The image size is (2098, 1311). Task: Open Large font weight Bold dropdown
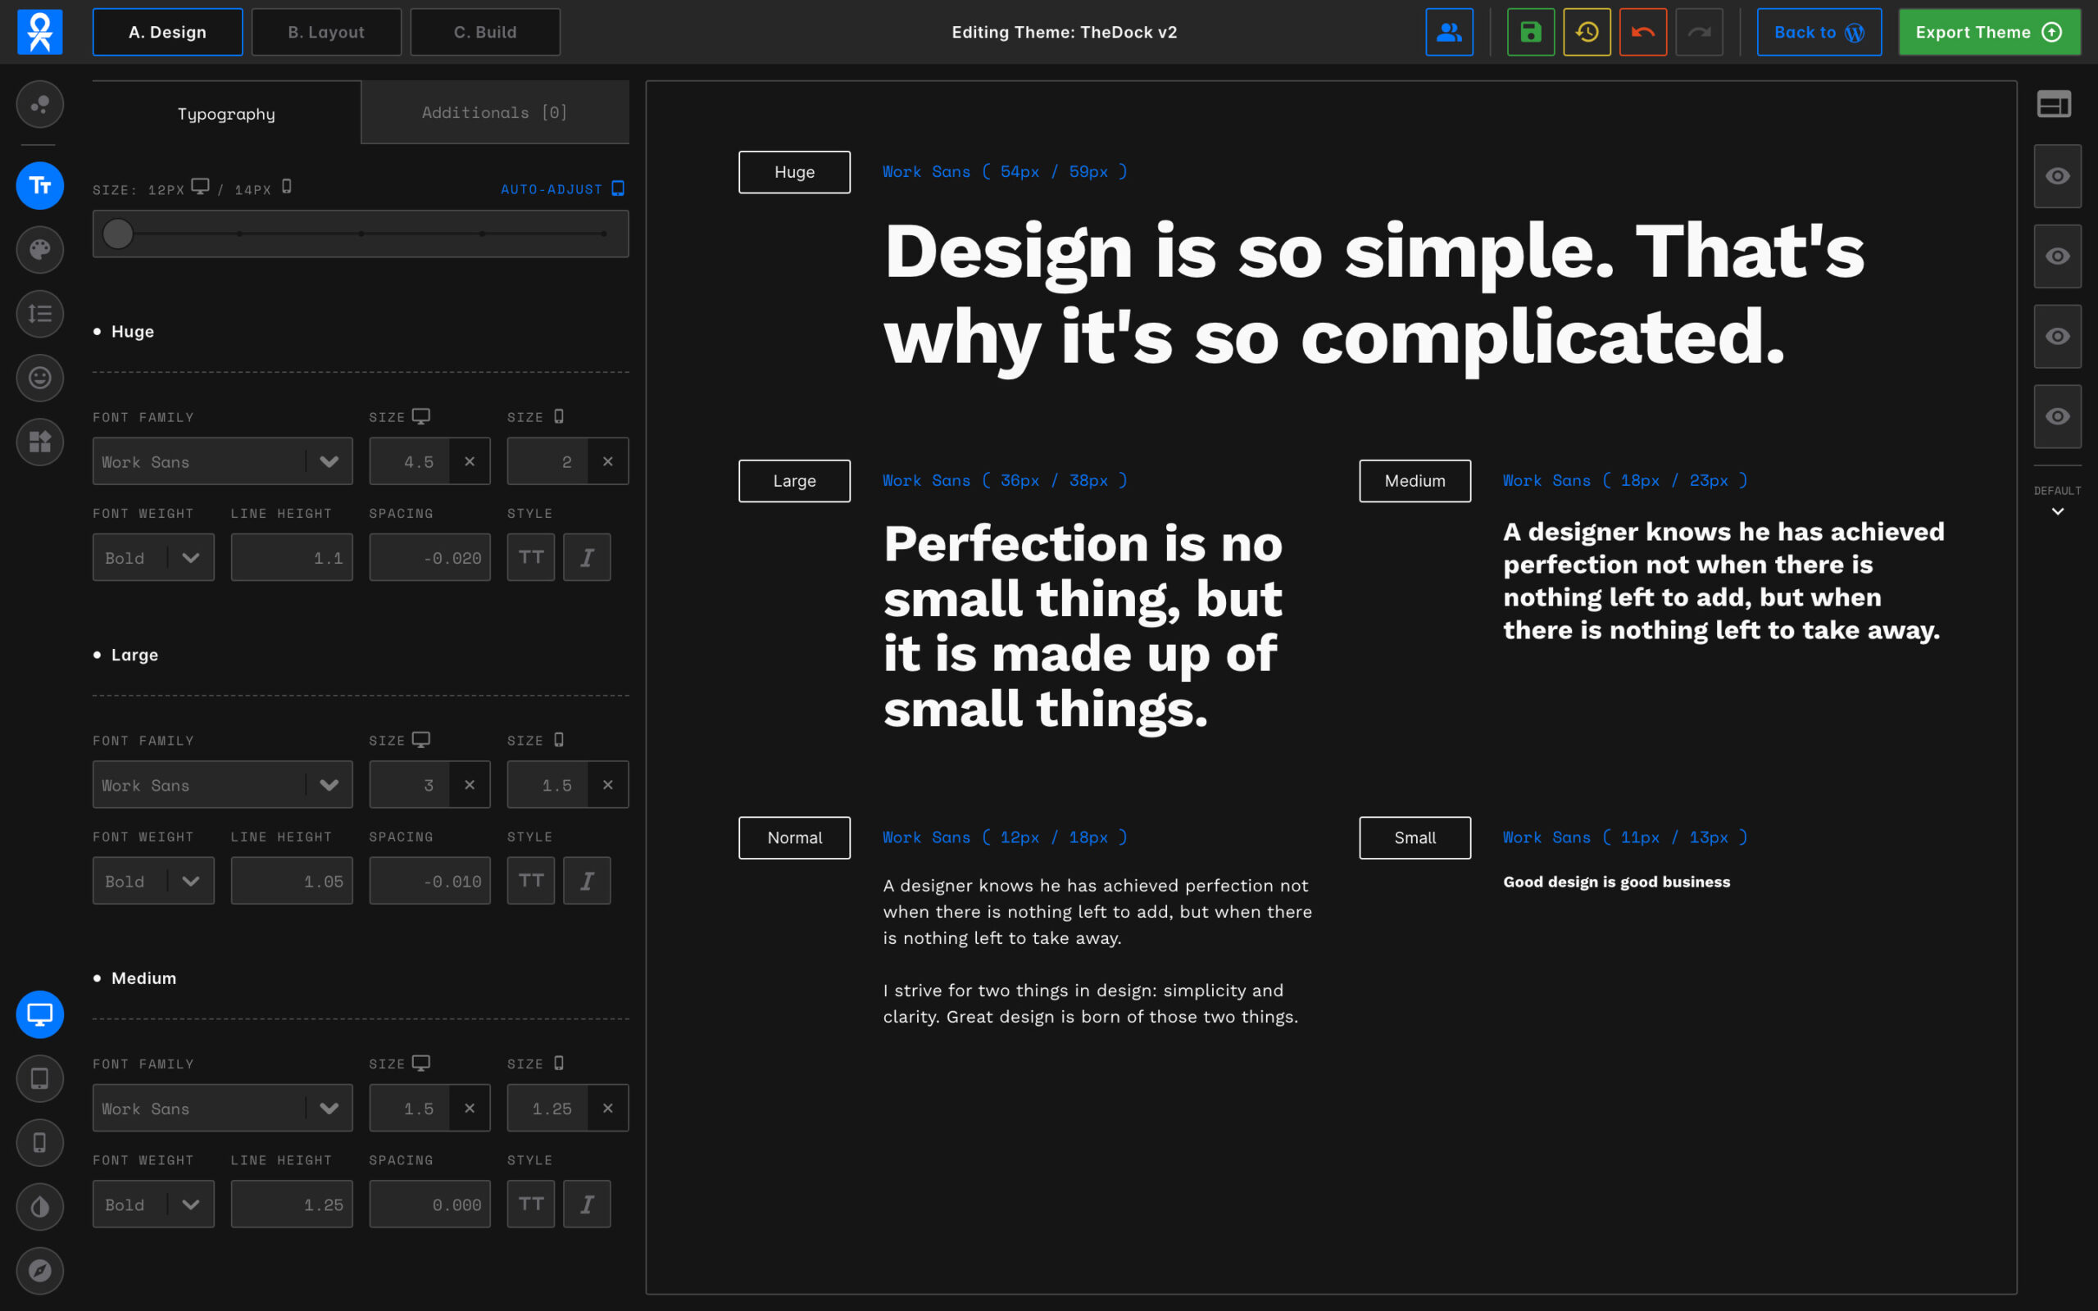(x=153, y=881)
